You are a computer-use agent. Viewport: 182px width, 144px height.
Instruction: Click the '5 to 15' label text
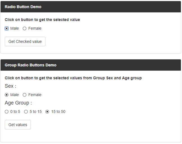36,112
